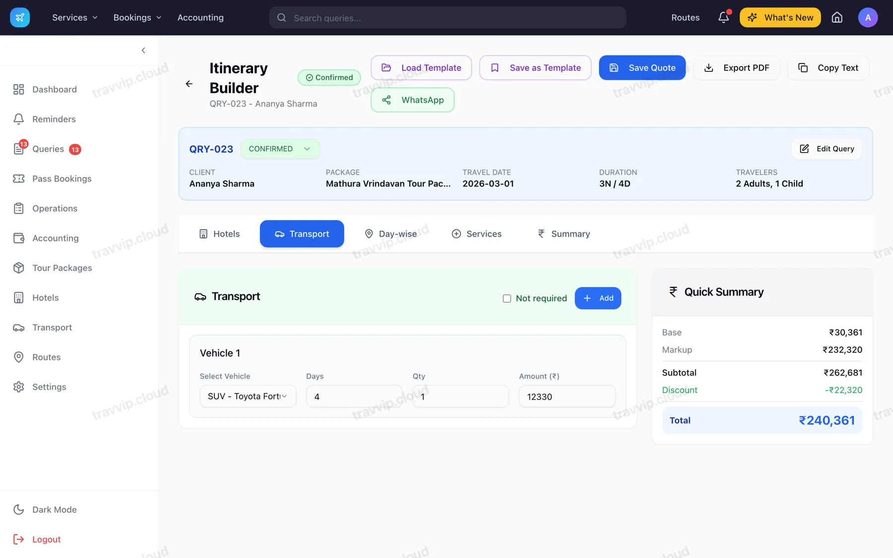The width and height of the screenshot is (893, 558).
Task: Click Load Template
Action: coord(421,67)
